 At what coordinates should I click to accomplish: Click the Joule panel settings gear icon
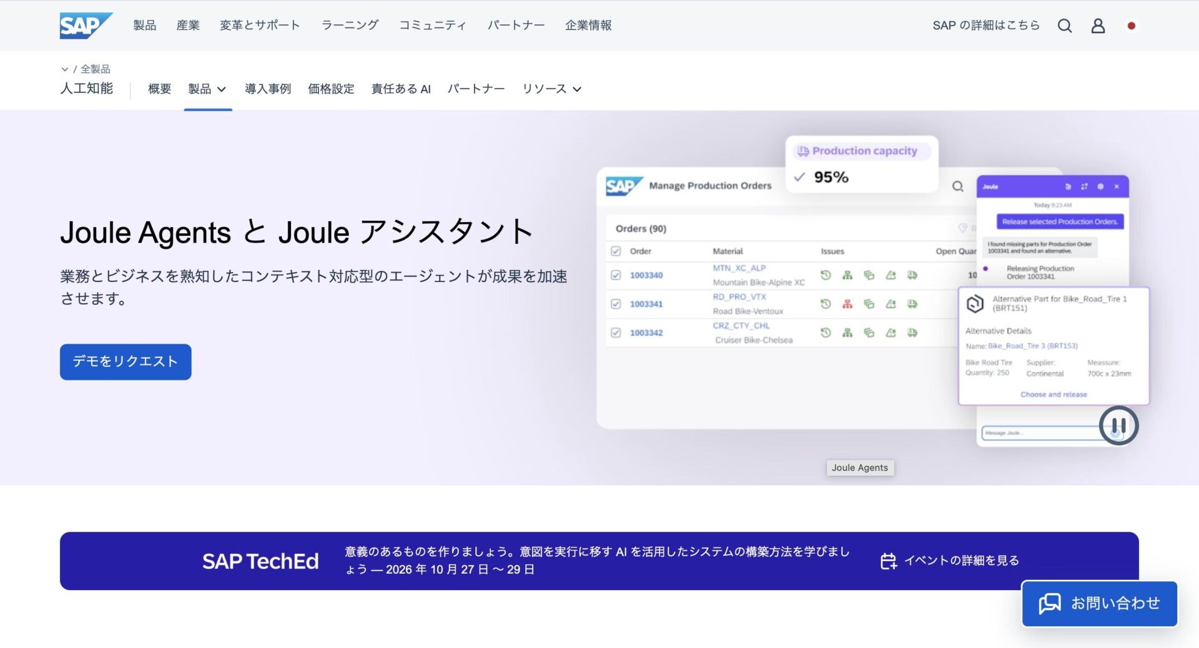coord(1100,186)
